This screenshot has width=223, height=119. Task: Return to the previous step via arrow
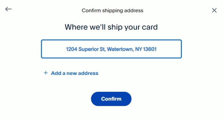9,9
